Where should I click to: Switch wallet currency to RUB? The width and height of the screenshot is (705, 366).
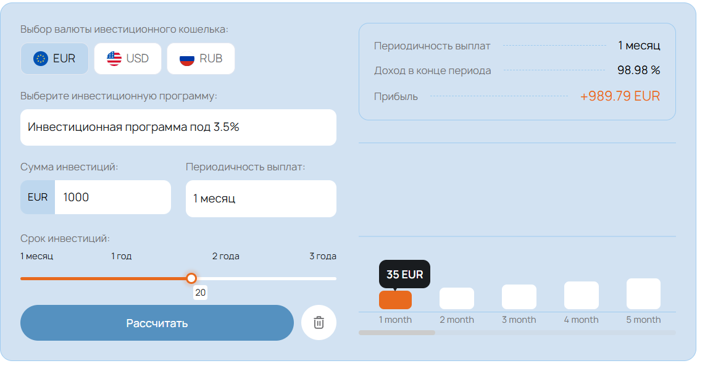coord(201,59)
